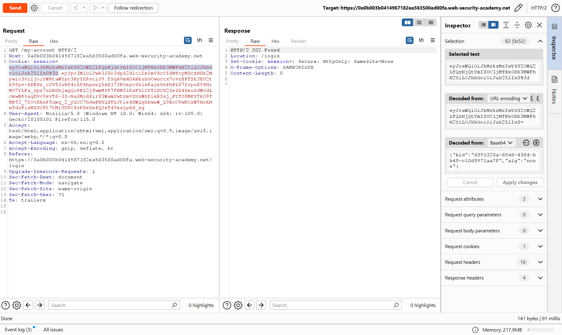Focus the Response search field
562x335 pixels.
pos(336,305)
